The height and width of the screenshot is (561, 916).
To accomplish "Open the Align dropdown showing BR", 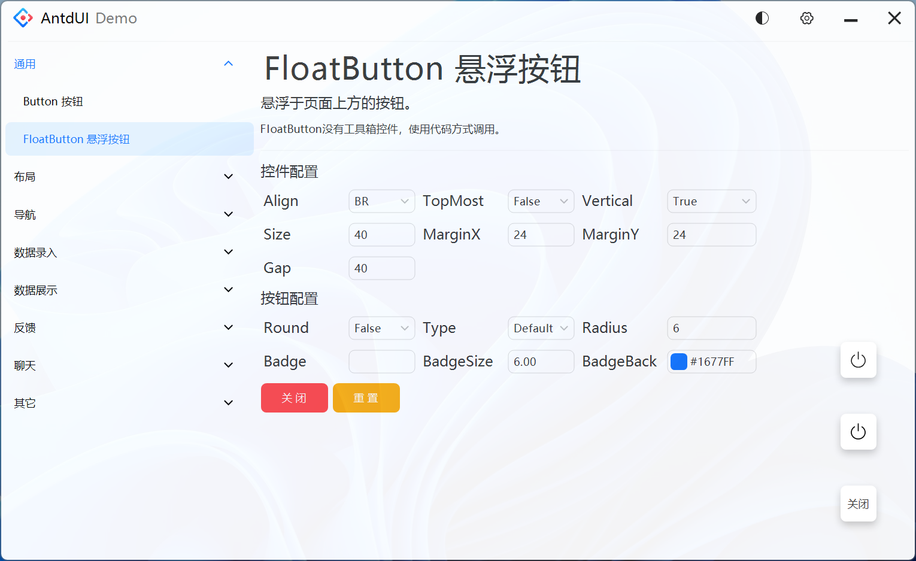I will 381,201.
